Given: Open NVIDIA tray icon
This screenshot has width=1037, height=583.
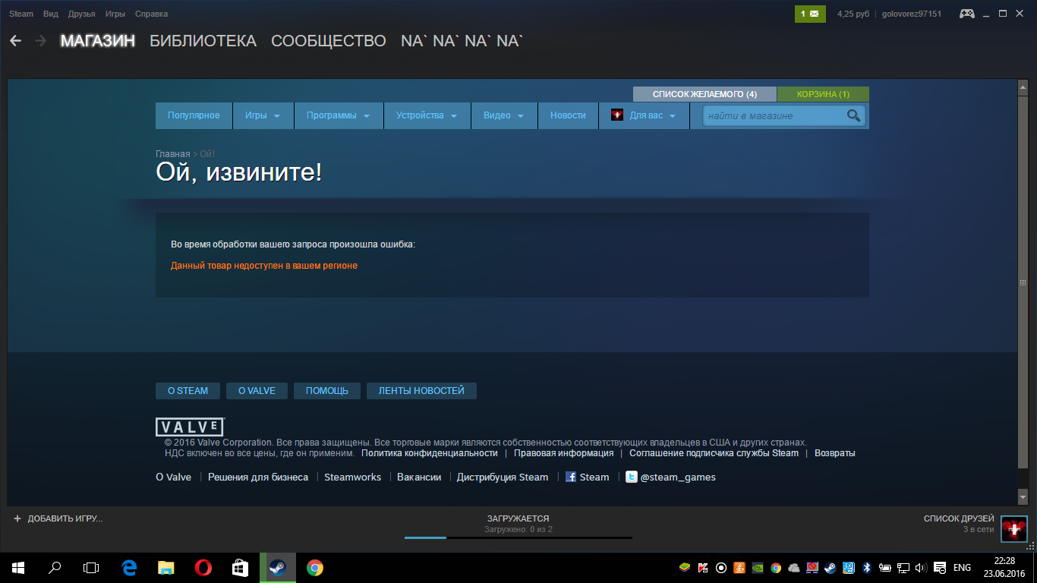Looking at the screenshot, I should [x=758, y=568].
